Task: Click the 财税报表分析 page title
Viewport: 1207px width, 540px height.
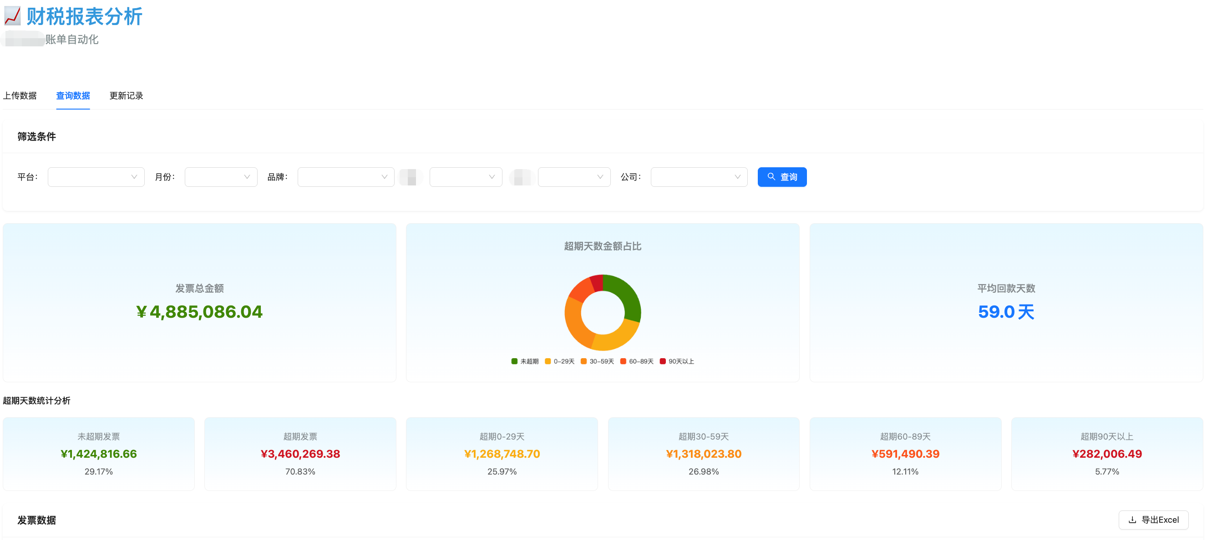Action: tap(84, 16)
